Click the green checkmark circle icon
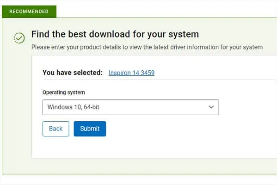This screenshot has width=277, height=185. click(19, 38)
